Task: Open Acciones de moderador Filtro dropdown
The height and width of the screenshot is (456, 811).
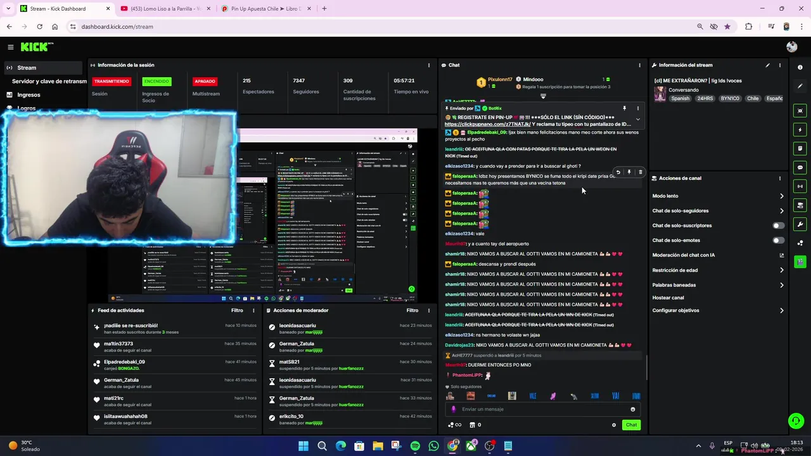Action: coord(412,310)
